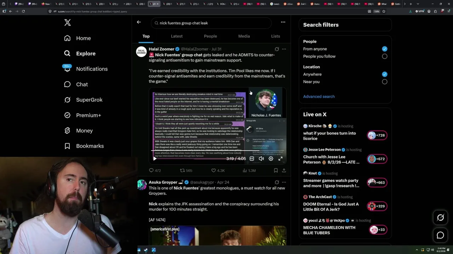
Task: Open Halal Zoomer's profile name link
Action: coord(161,49)
